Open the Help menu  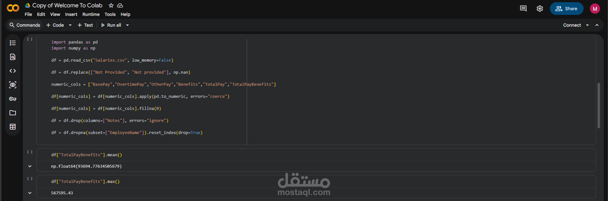pyautogui.click(x=125, y=14)
